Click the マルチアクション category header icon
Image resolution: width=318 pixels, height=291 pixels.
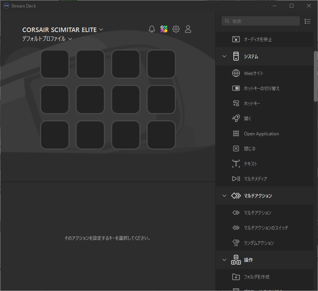tap(236, 196)
